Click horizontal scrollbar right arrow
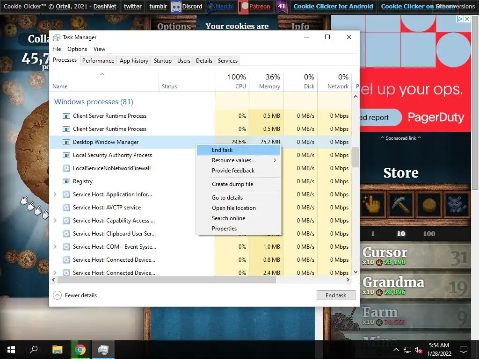Image resolution: width=479 pixels, height=359 pixels. (348, 280)
